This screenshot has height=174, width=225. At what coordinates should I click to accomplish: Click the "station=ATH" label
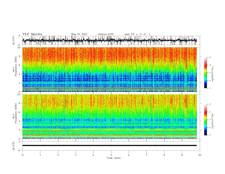click(105, 34)
